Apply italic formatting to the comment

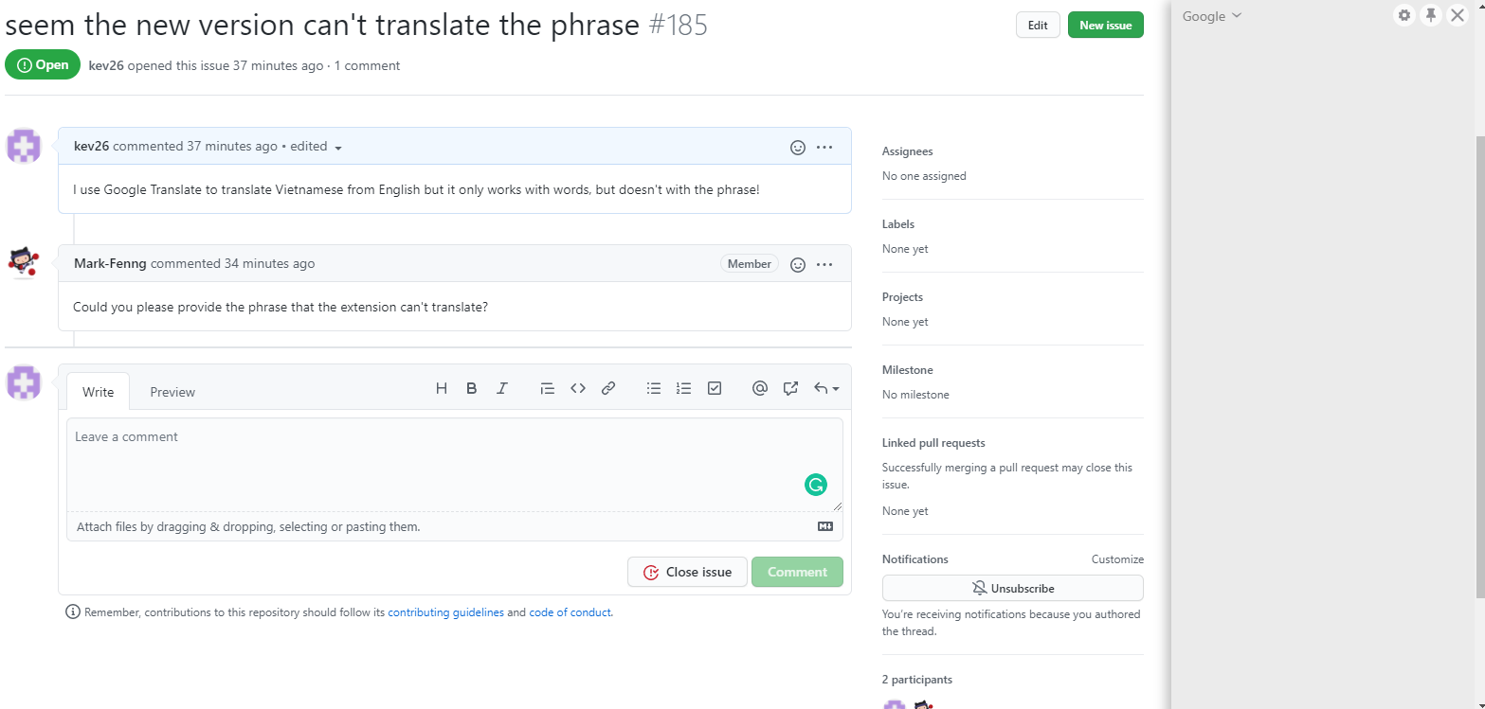(501, 387)
